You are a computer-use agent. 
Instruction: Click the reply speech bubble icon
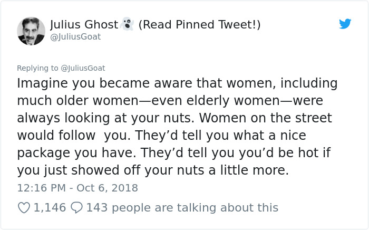pyautogui.click(x=76, y=207)
